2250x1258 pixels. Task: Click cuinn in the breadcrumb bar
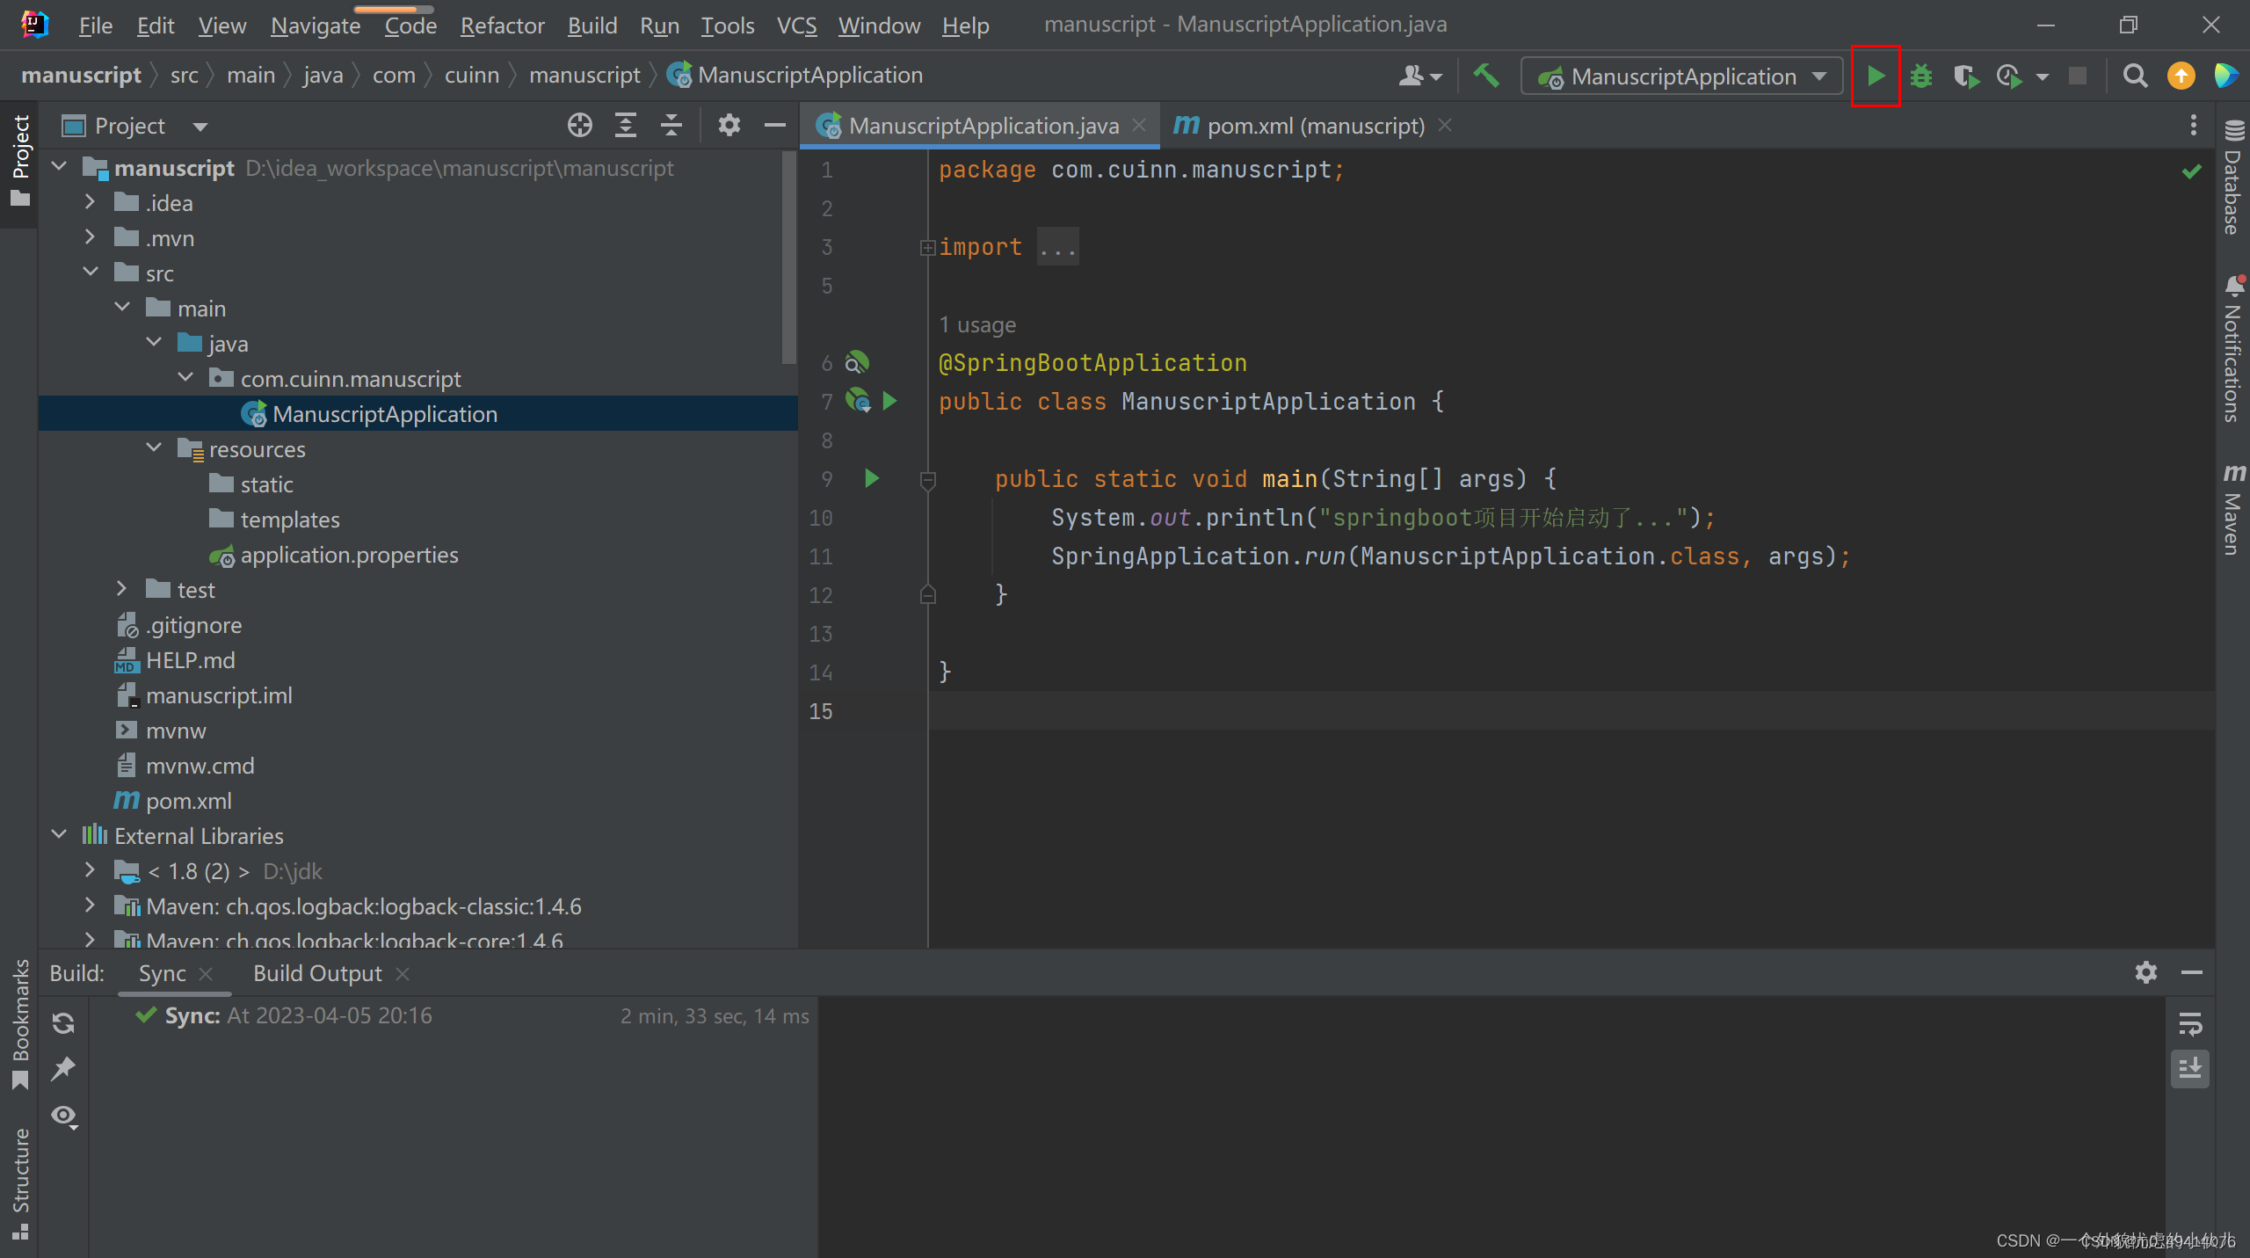(x=472, y=76)
